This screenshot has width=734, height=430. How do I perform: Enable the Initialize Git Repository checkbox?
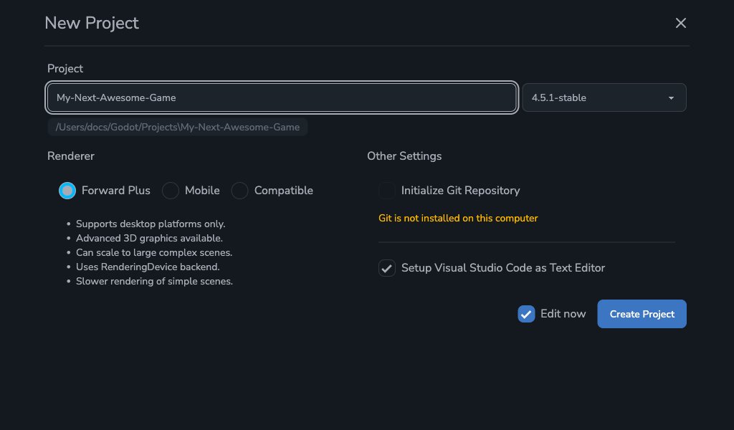(387, 191)
